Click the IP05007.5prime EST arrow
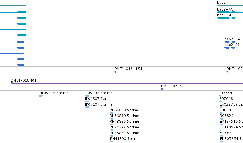This screenshot has width=243, height=143. coord(87,96)
